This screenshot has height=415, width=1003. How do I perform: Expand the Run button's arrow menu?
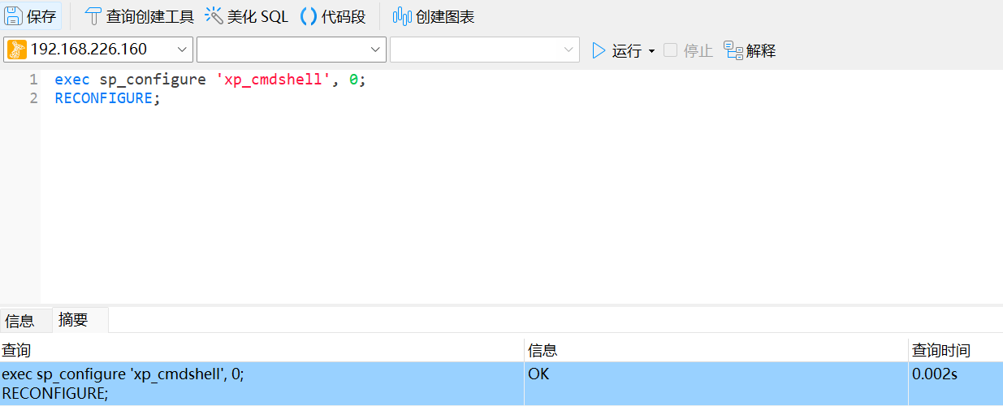coord(651,51)
